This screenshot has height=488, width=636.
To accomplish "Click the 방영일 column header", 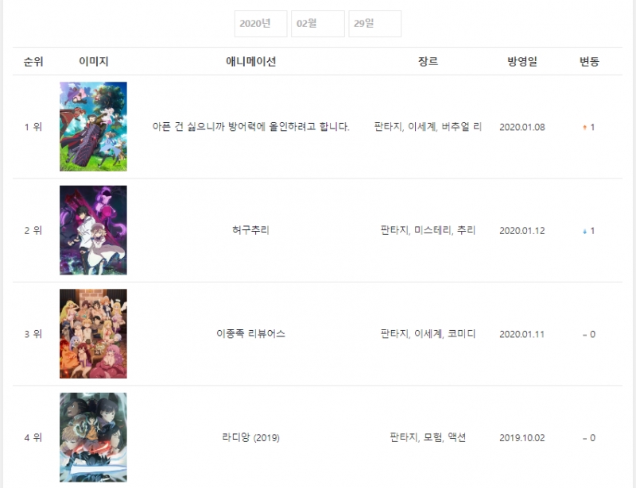I will coord(522,62).
